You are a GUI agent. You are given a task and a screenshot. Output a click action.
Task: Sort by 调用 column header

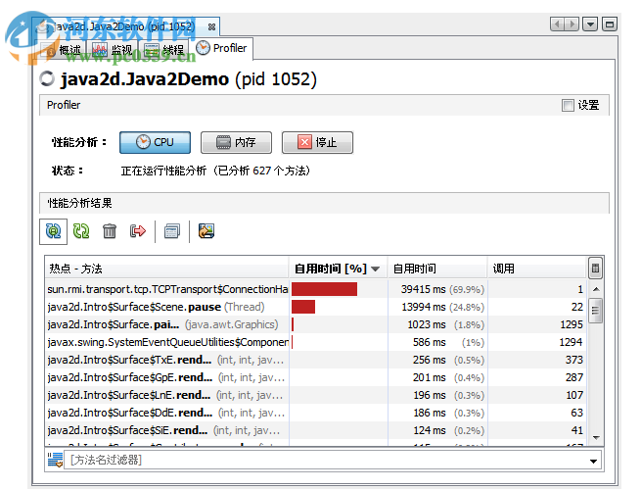point(536,269)
